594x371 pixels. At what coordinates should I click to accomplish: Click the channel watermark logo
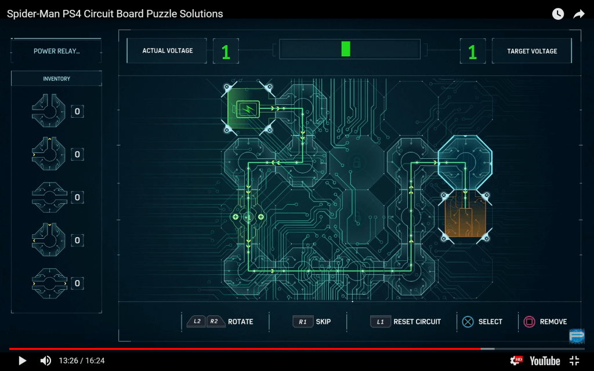click(577, 336)
